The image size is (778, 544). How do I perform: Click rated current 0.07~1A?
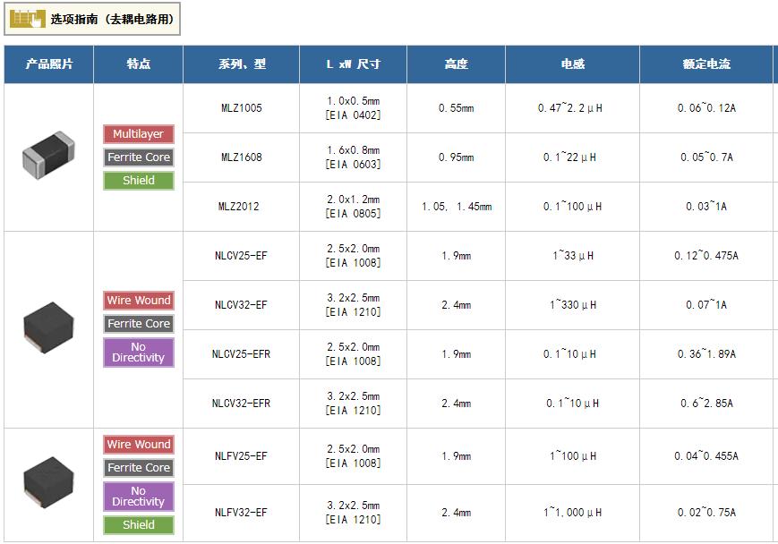(x=706, y=305)
